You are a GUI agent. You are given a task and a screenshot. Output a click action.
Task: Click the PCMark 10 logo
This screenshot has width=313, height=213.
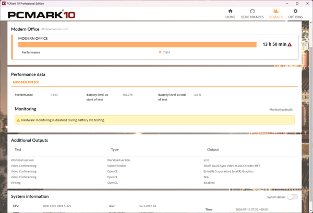(x=42, y=15)
